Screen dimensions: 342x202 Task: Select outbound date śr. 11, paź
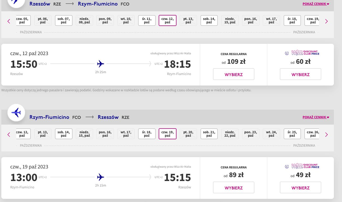(x=147, y=20)
